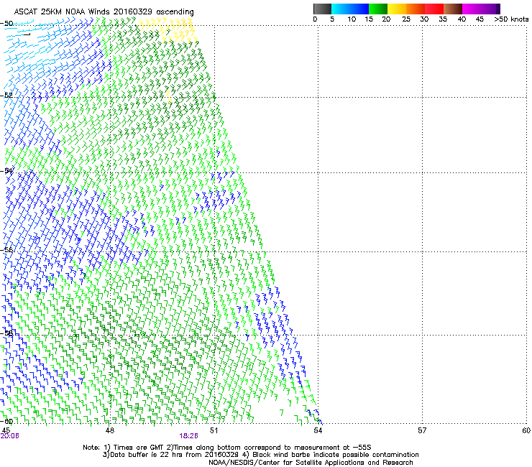
Task: Click longitude label '60' on bottom axis
Action: point(526,430)
